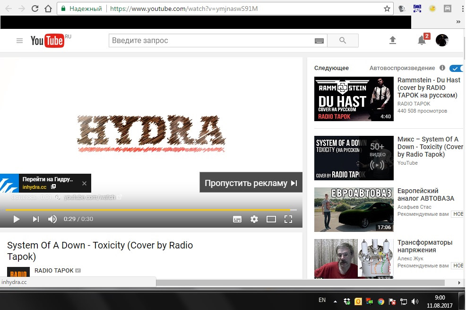Enter full screen mode
The height and width of the screenshot is (310, 466).
(288, 219)
